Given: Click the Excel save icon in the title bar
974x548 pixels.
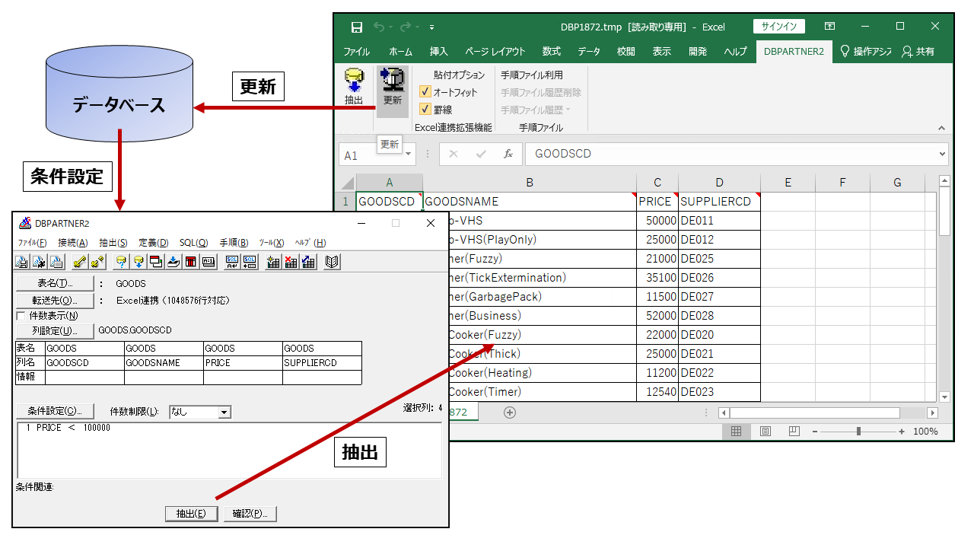Looking at the screenshot, I should tap(356, 27).
